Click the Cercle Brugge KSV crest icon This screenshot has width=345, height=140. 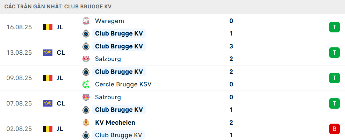86,84
